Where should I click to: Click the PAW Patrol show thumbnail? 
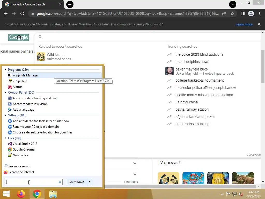click(x=193, y=178)
